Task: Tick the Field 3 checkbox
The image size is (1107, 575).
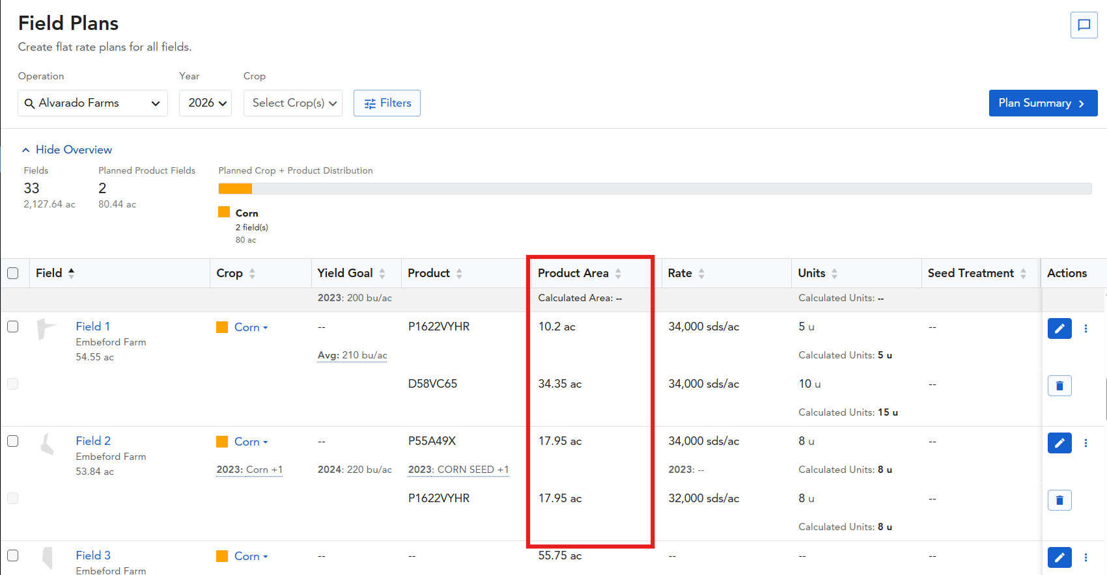Action: coord(12,555)
